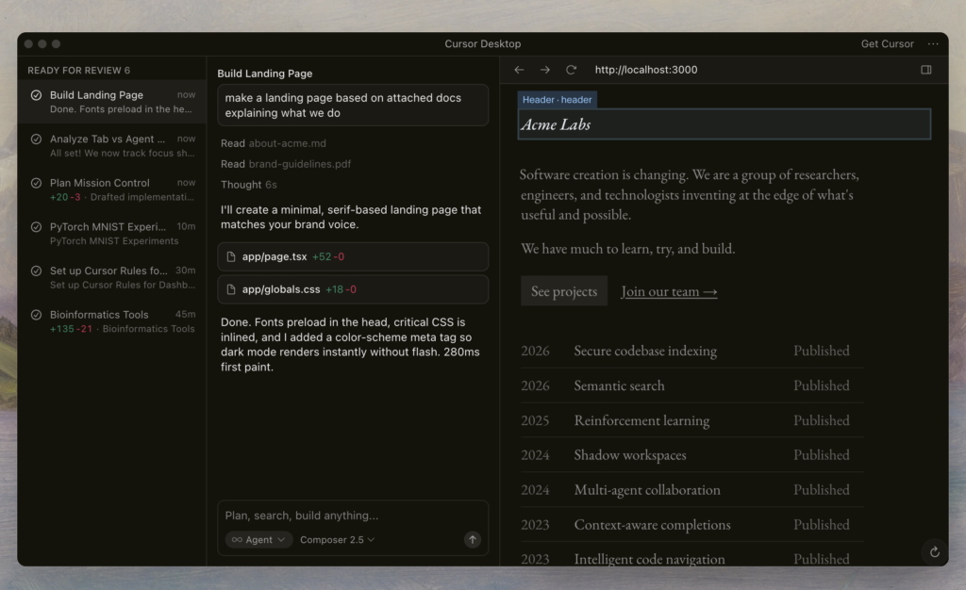Click the refresh icon at preview bottom corner
Image resolution: width=966 pixels, height=590 pixels.
tap(935, 552)
